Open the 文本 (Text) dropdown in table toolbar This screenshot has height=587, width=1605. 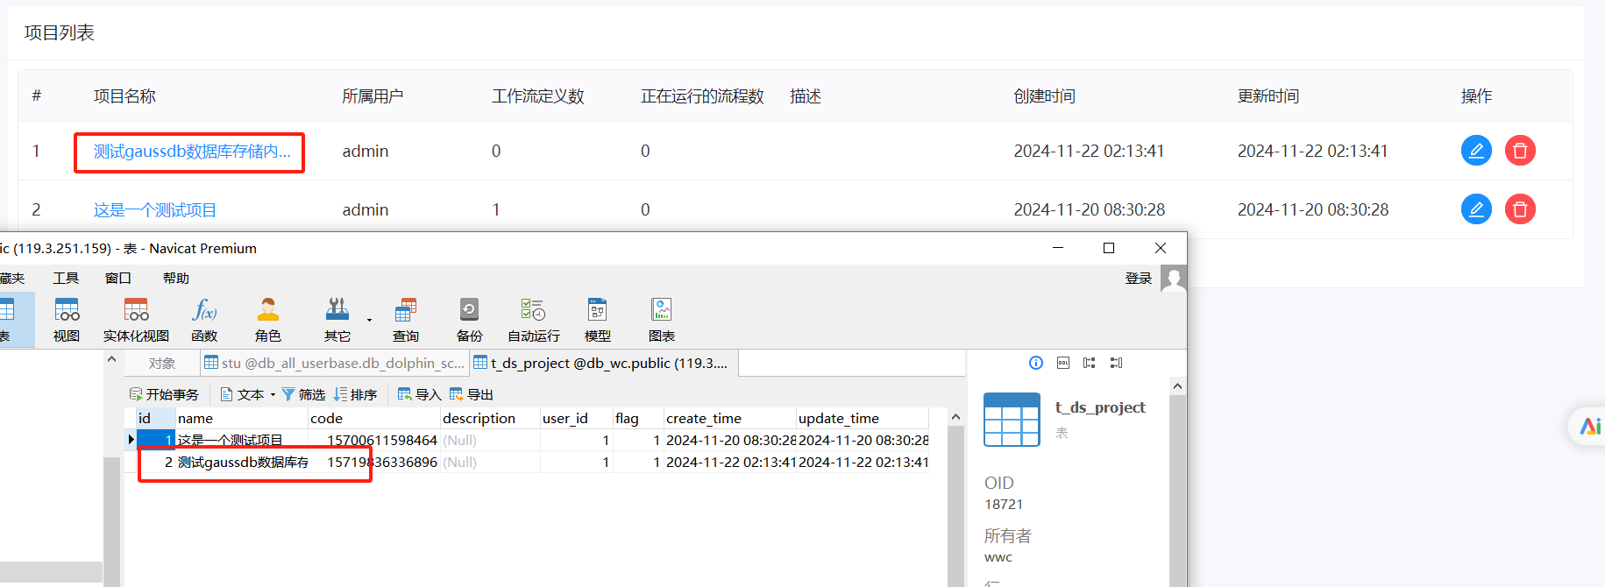pos(248,394)
